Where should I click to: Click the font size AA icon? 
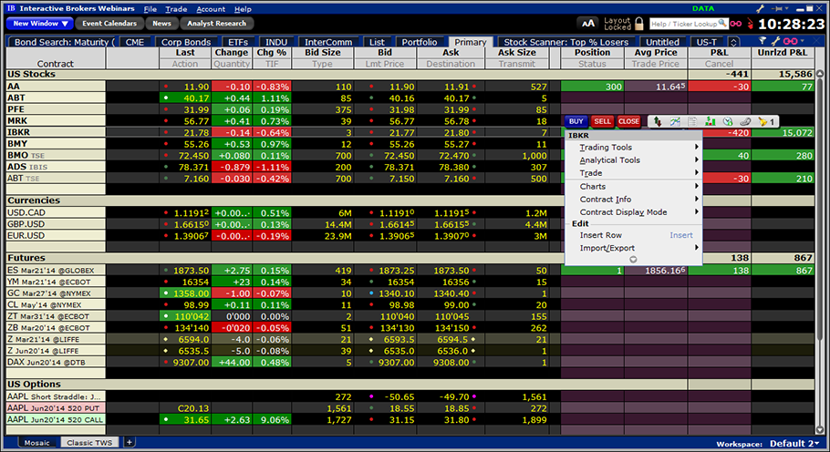point(588,24)
